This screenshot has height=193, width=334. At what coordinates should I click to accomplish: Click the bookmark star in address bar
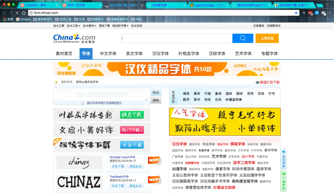pos(296,13)
